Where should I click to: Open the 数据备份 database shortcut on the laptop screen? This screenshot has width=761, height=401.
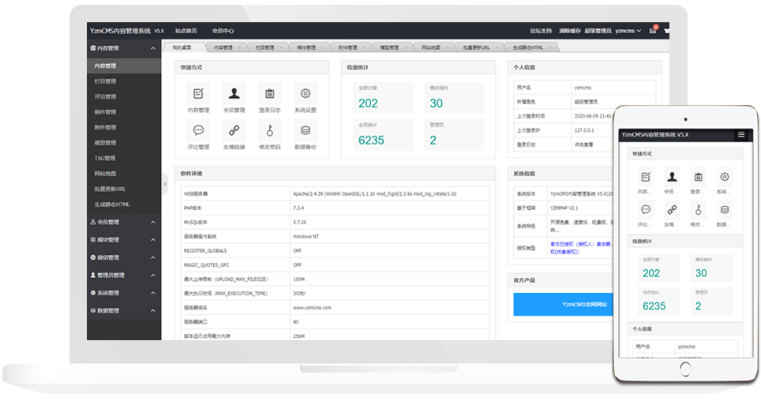pos(305,130)
